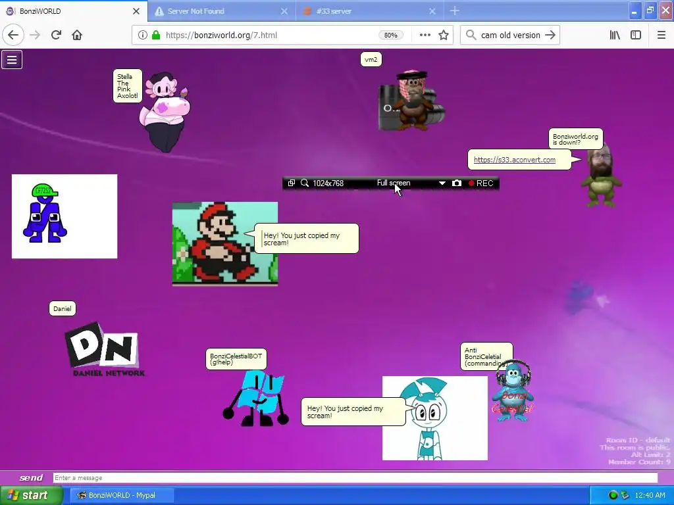Open the Windows start button
The height and width of the screenshot is (505, 674).
(31, 495)
